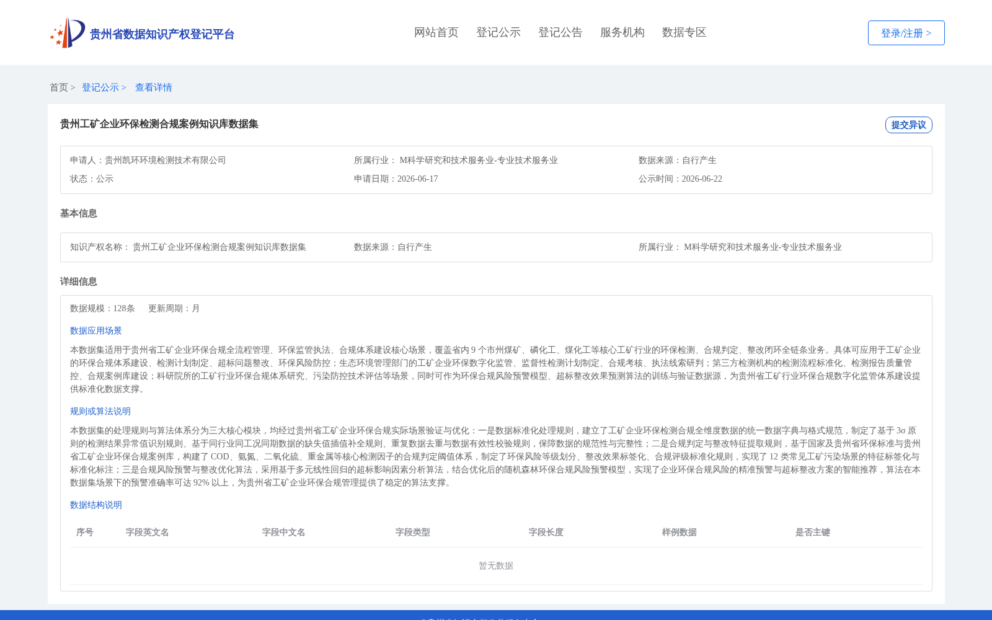Screen dimensions: 992x620
Task: Click 字段长度 column header
Action: pos(546,532)
